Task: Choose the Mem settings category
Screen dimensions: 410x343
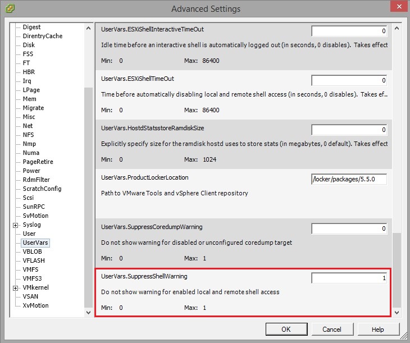Action: click(29, 99)
